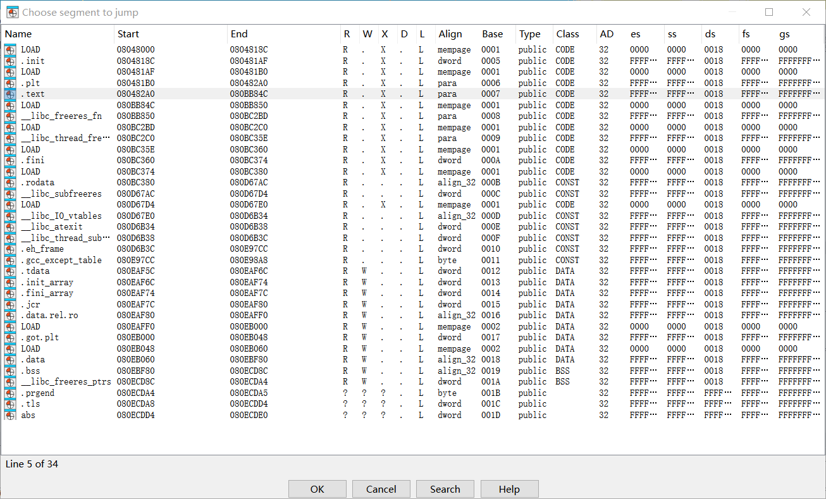The height and width of the screenshot is (499, 826).
Task: Click the Align column header
Action: click(x=450, y=34)
